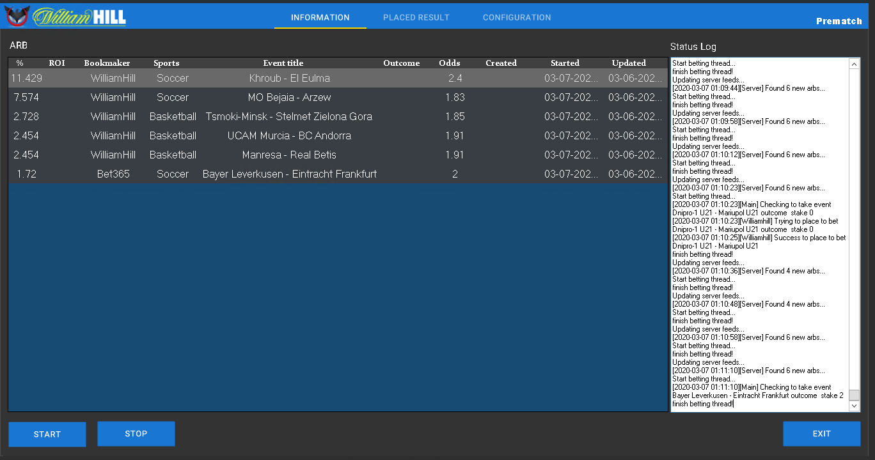Viewport: 875px width, 460px height.
Task: Click the Status Log heading
Action: [693, 47]
